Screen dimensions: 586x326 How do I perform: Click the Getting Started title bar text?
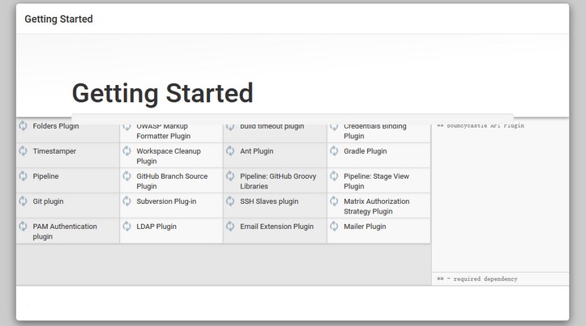58,19
